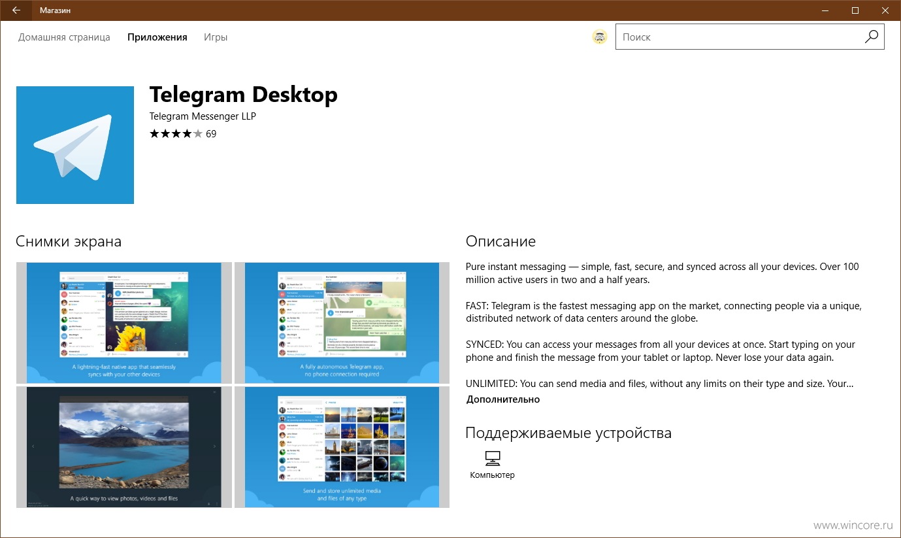This screenshot has width=901, height=538.
Task: Switch to the Игры tab
Action: click(216, 37)
